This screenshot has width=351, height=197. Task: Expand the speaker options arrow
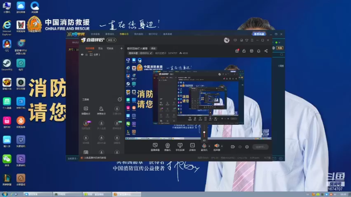click(222, 146)
